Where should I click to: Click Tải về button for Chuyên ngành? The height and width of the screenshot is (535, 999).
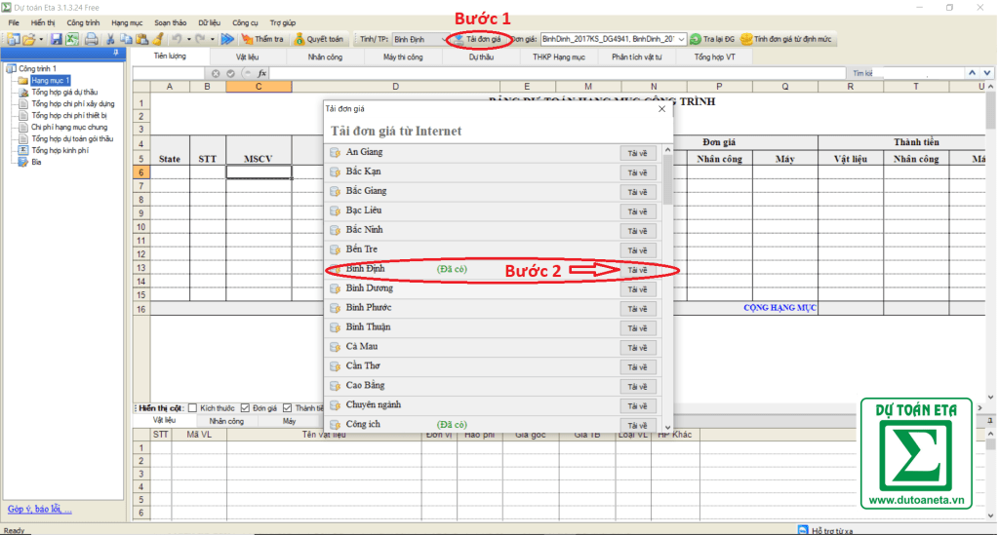(x=637, y=405)
